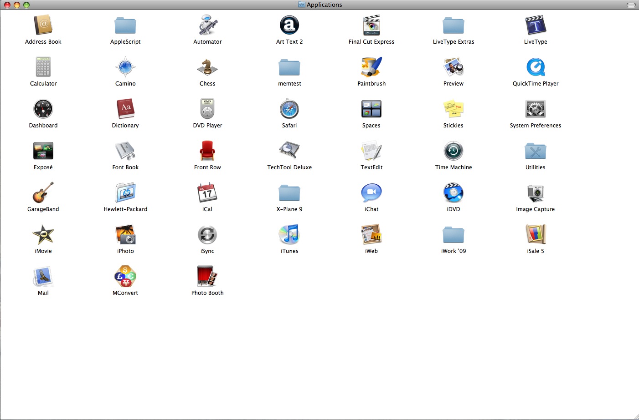Viewport: 639px width, 420px height.
Task: Select the Dashboard gauge icon
Action: 43,109
